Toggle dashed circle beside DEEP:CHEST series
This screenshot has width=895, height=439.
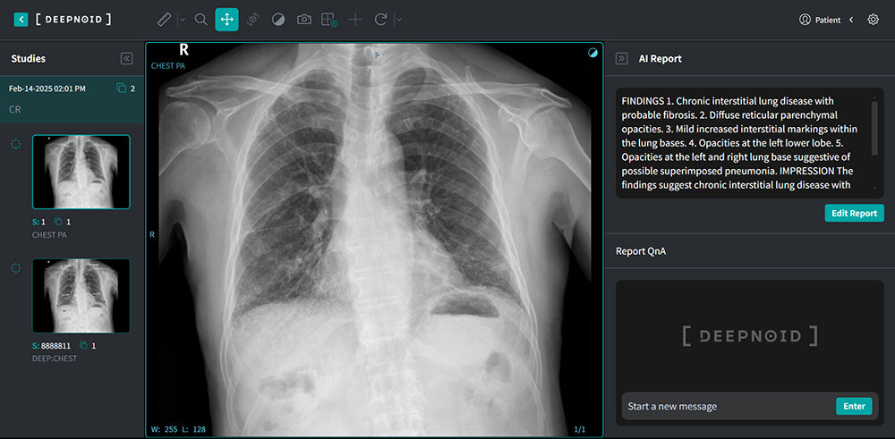[x=15, y=268]
